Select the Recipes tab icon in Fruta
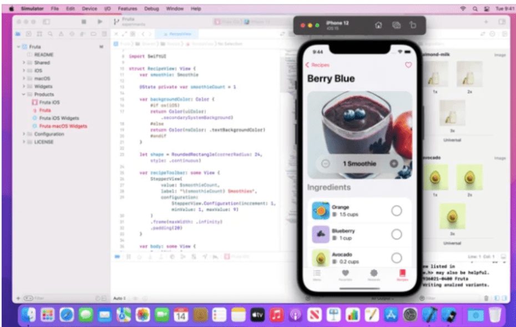The image size is (516, 327). tap(402, 274)
